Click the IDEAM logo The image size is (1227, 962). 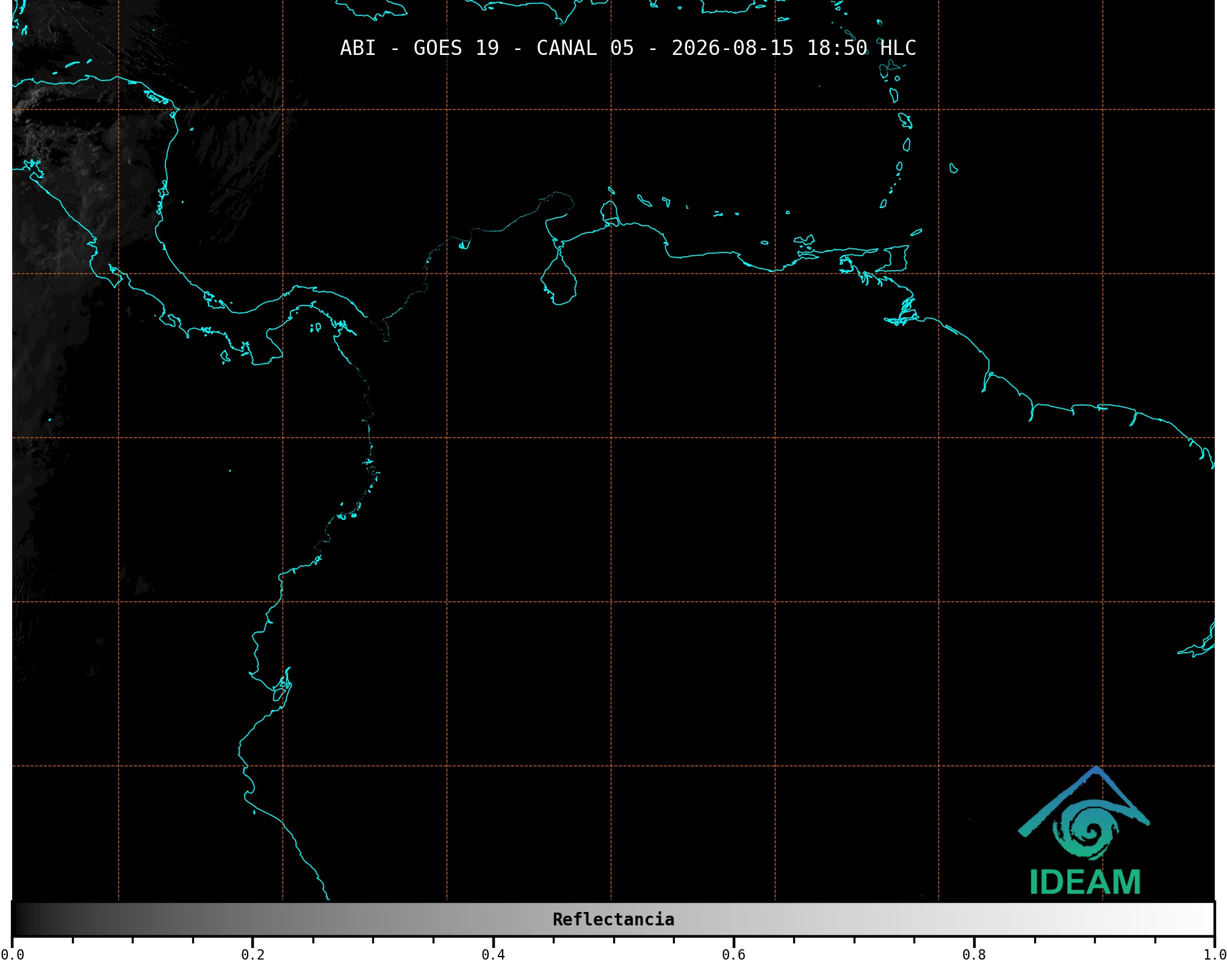pos(1084,831)
